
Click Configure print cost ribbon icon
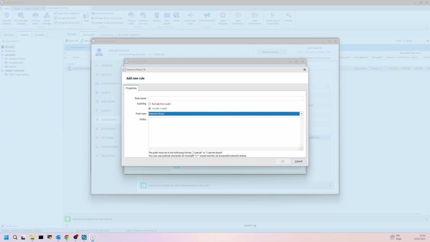143,18
